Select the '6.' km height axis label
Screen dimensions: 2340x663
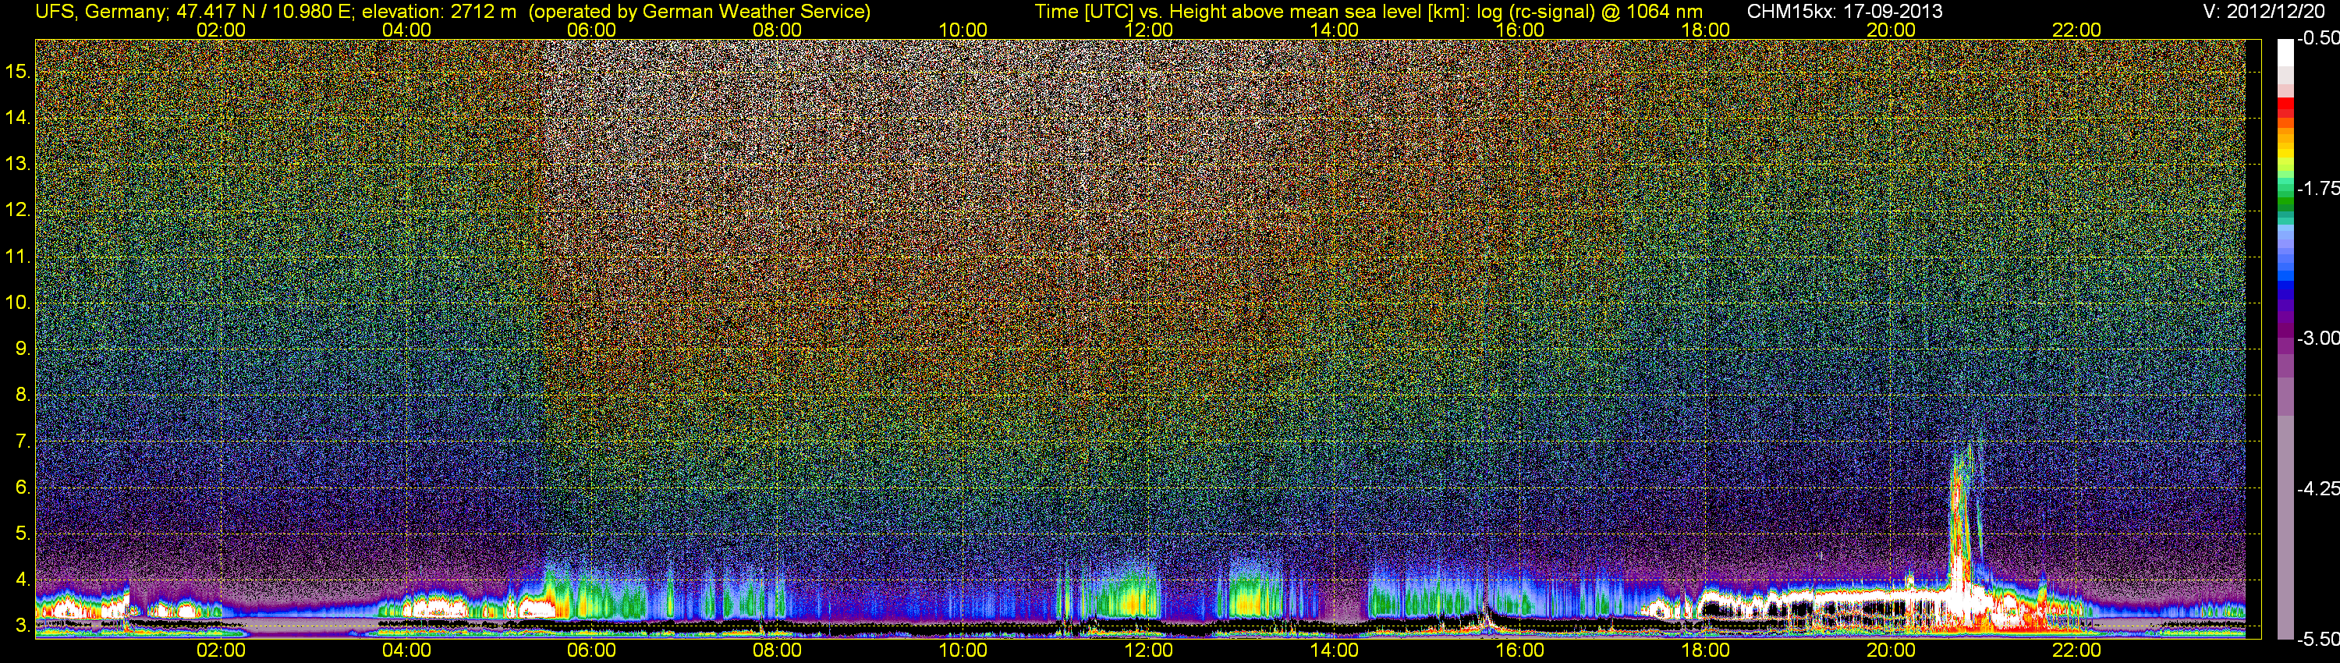point(23,487)
